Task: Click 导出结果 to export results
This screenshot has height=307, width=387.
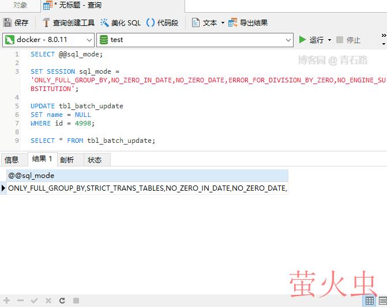Action: point(248,23)
